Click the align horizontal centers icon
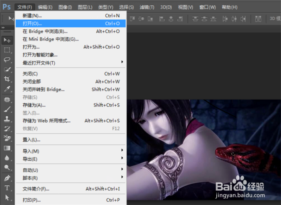281x205 pixels. tap(171, 18)
